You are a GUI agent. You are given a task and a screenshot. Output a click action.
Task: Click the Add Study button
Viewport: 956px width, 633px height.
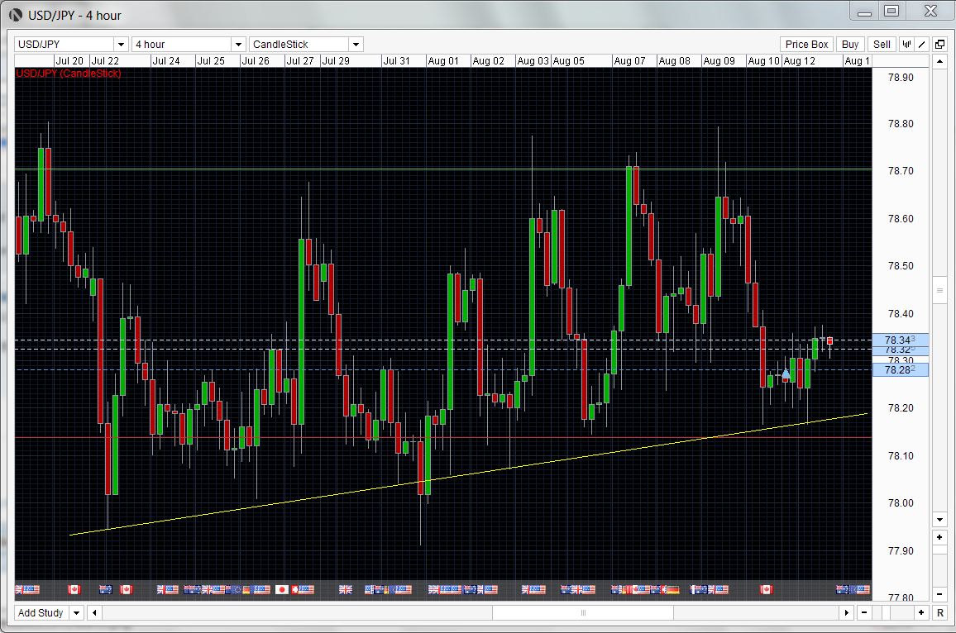(41, 613)
